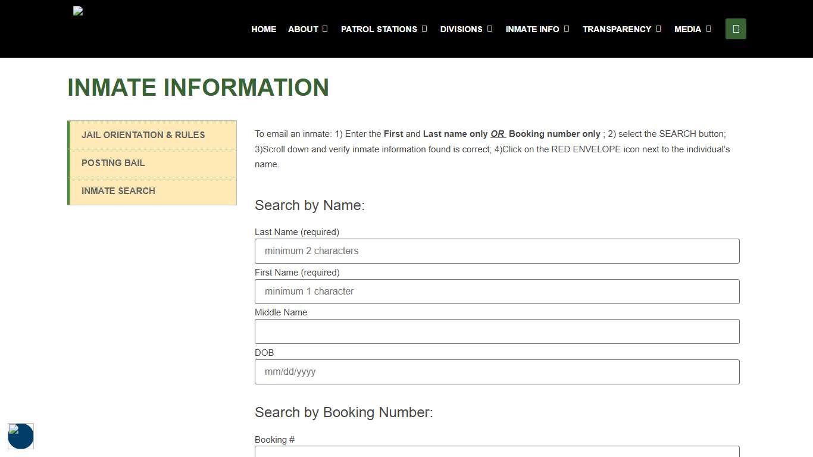Select INMATE SEARCH in the sidebar
This screenshot has width=813, height=457.
coord(118,190)
